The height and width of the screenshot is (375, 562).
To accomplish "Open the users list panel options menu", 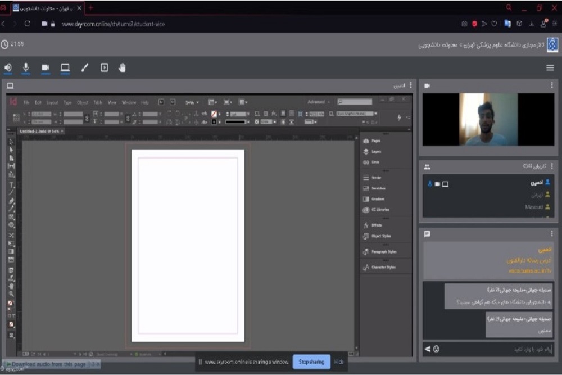I will pos(552,167).
